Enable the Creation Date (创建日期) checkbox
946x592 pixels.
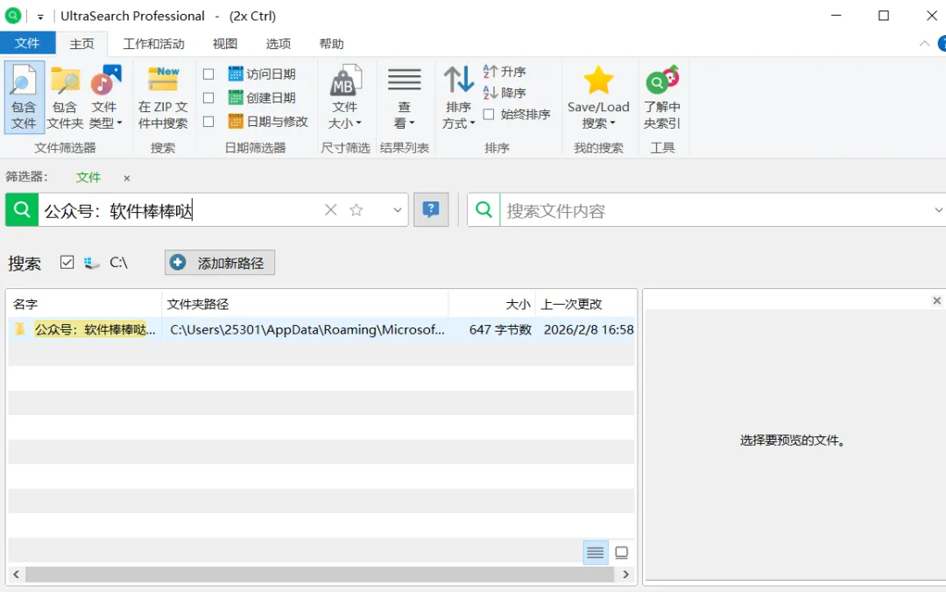tap(208, 98)
